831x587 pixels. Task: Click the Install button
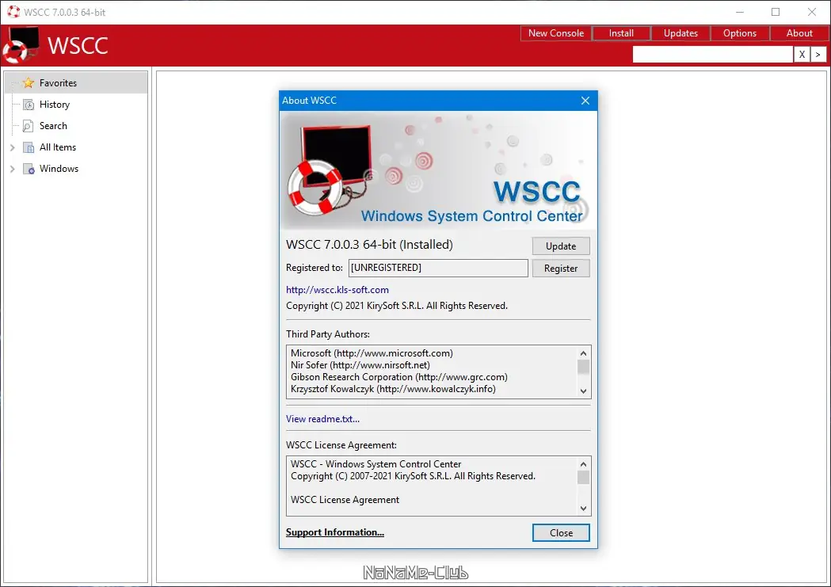(x=621, y=33)
